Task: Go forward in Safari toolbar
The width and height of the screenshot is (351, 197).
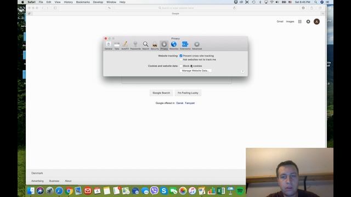Action: click(47, 8)
